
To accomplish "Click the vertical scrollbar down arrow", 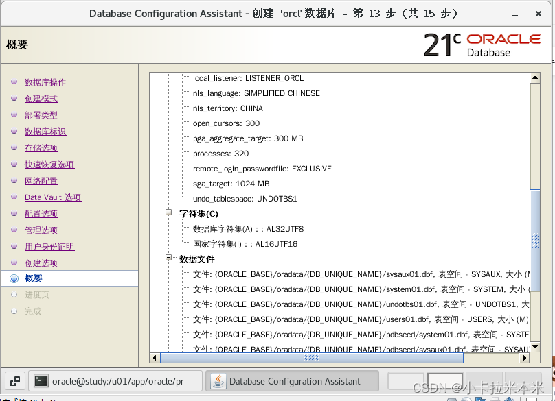I will pos(536,348).
